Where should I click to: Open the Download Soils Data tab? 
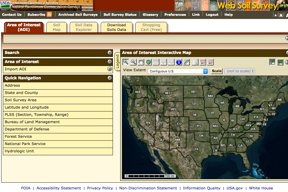(117, 27)
